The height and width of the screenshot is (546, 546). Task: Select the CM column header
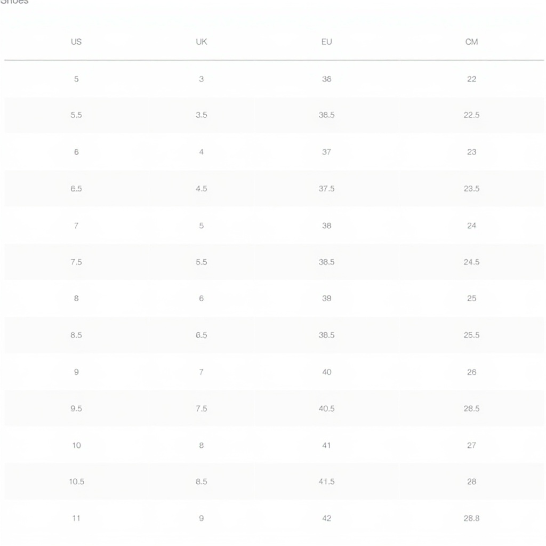click(471, 42)
